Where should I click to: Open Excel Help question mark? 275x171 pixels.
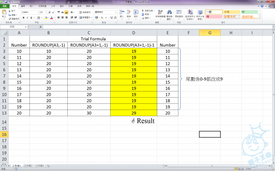262,6
